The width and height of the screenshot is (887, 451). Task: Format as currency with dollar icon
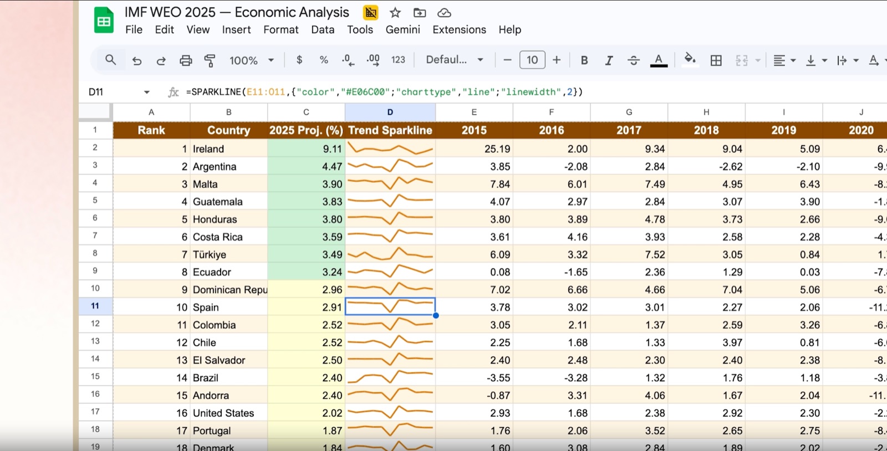[x=299, y=60]
